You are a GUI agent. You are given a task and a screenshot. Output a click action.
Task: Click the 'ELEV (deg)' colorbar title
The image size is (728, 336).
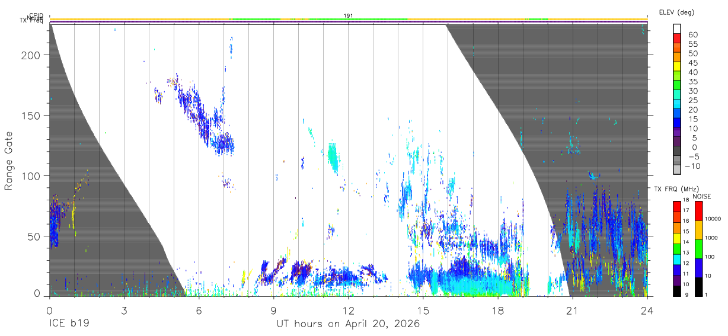coord(676,12)
